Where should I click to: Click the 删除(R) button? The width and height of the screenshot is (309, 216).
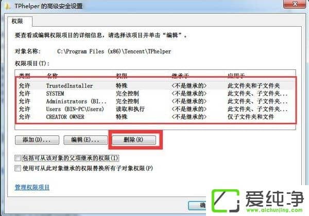[134, 140]
